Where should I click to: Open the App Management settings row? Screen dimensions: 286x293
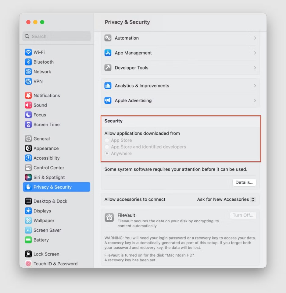tap(180, 53)
